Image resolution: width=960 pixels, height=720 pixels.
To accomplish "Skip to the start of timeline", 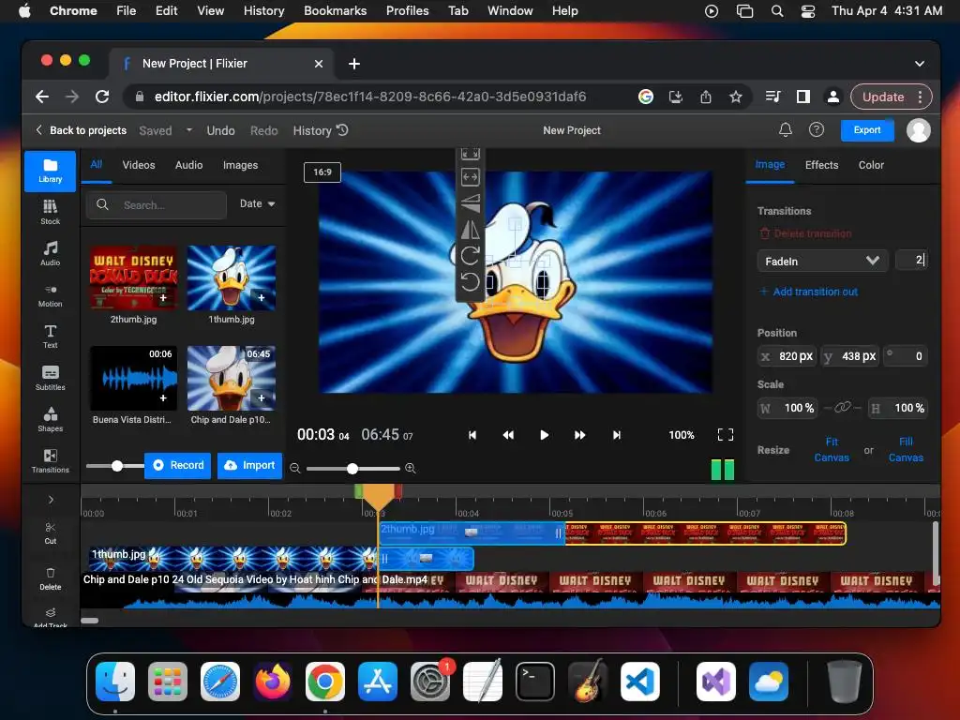I will tap(472, 435).
